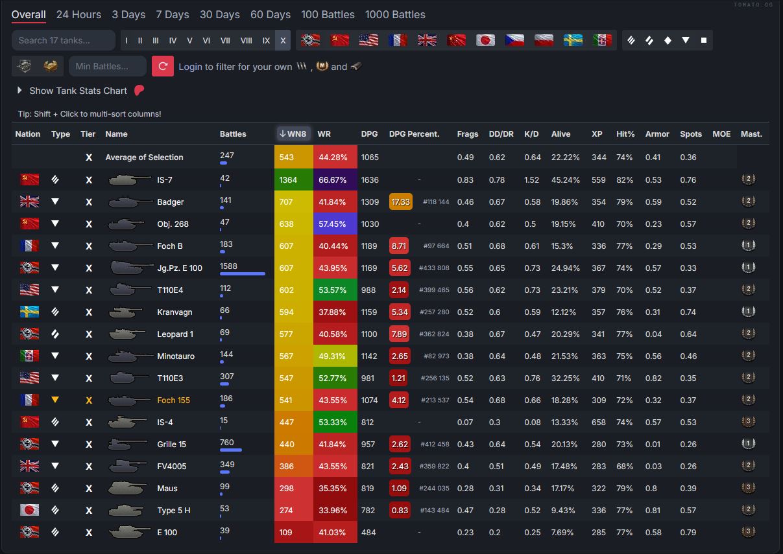Image resolution: width=783 pixels, height=554 pixels.
Task: Filter medium tanks with double-stripe type icon
Action: 649,40
